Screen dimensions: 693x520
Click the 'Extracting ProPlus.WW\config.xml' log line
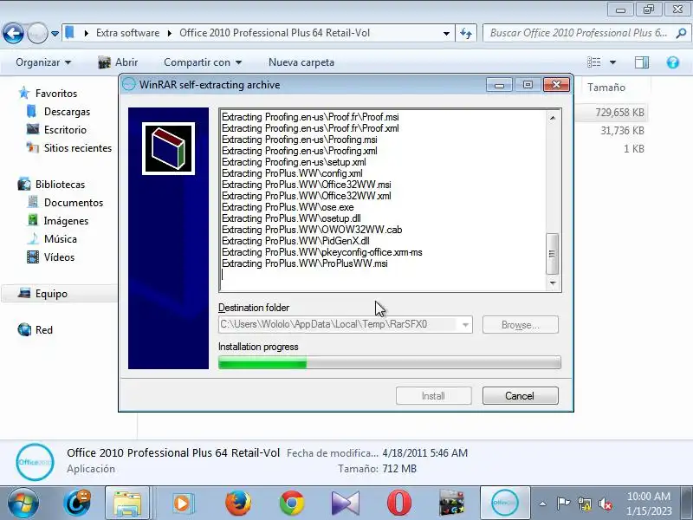point(292,173)
